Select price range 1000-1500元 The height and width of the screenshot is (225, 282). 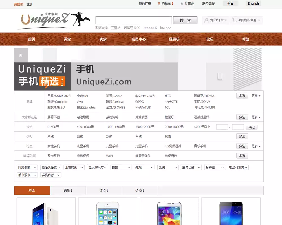coord(115,127)
